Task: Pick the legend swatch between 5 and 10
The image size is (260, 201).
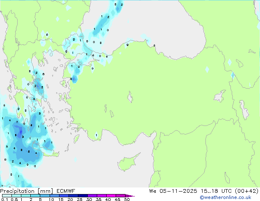Action: pos(45,196)
